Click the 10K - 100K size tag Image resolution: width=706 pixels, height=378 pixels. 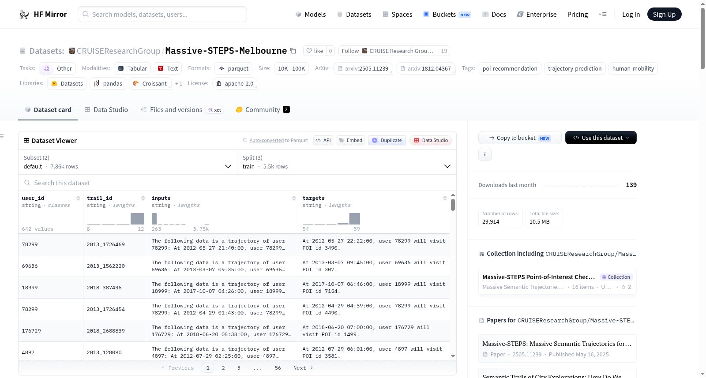(291, 68)
